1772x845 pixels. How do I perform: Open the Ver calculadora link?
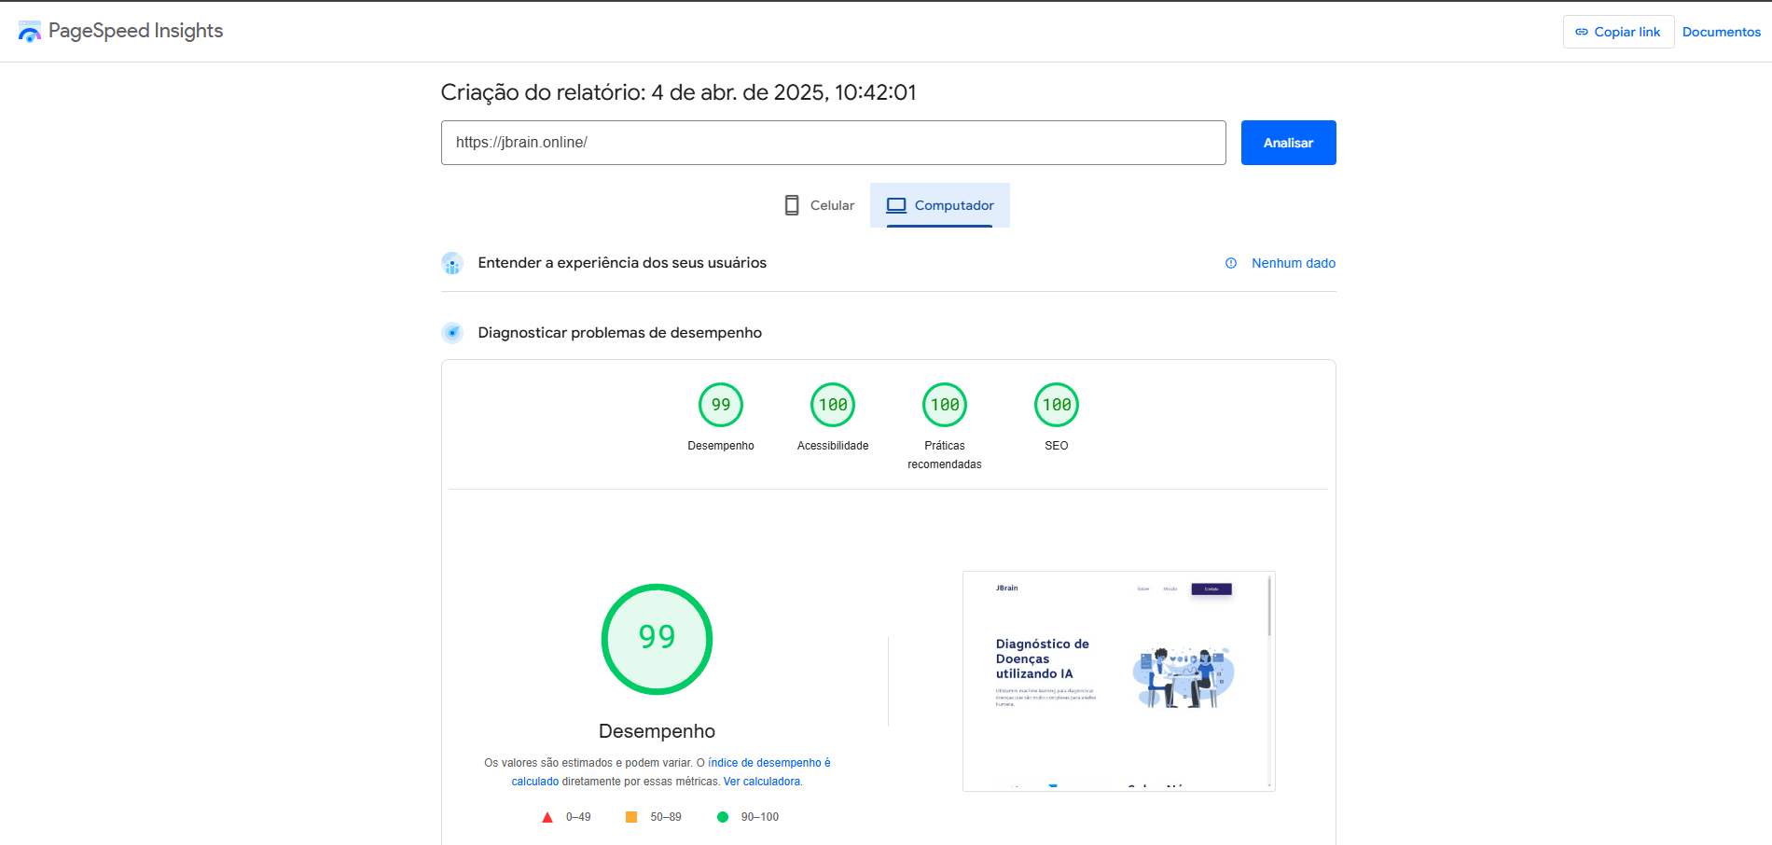(x=762, y=782)
